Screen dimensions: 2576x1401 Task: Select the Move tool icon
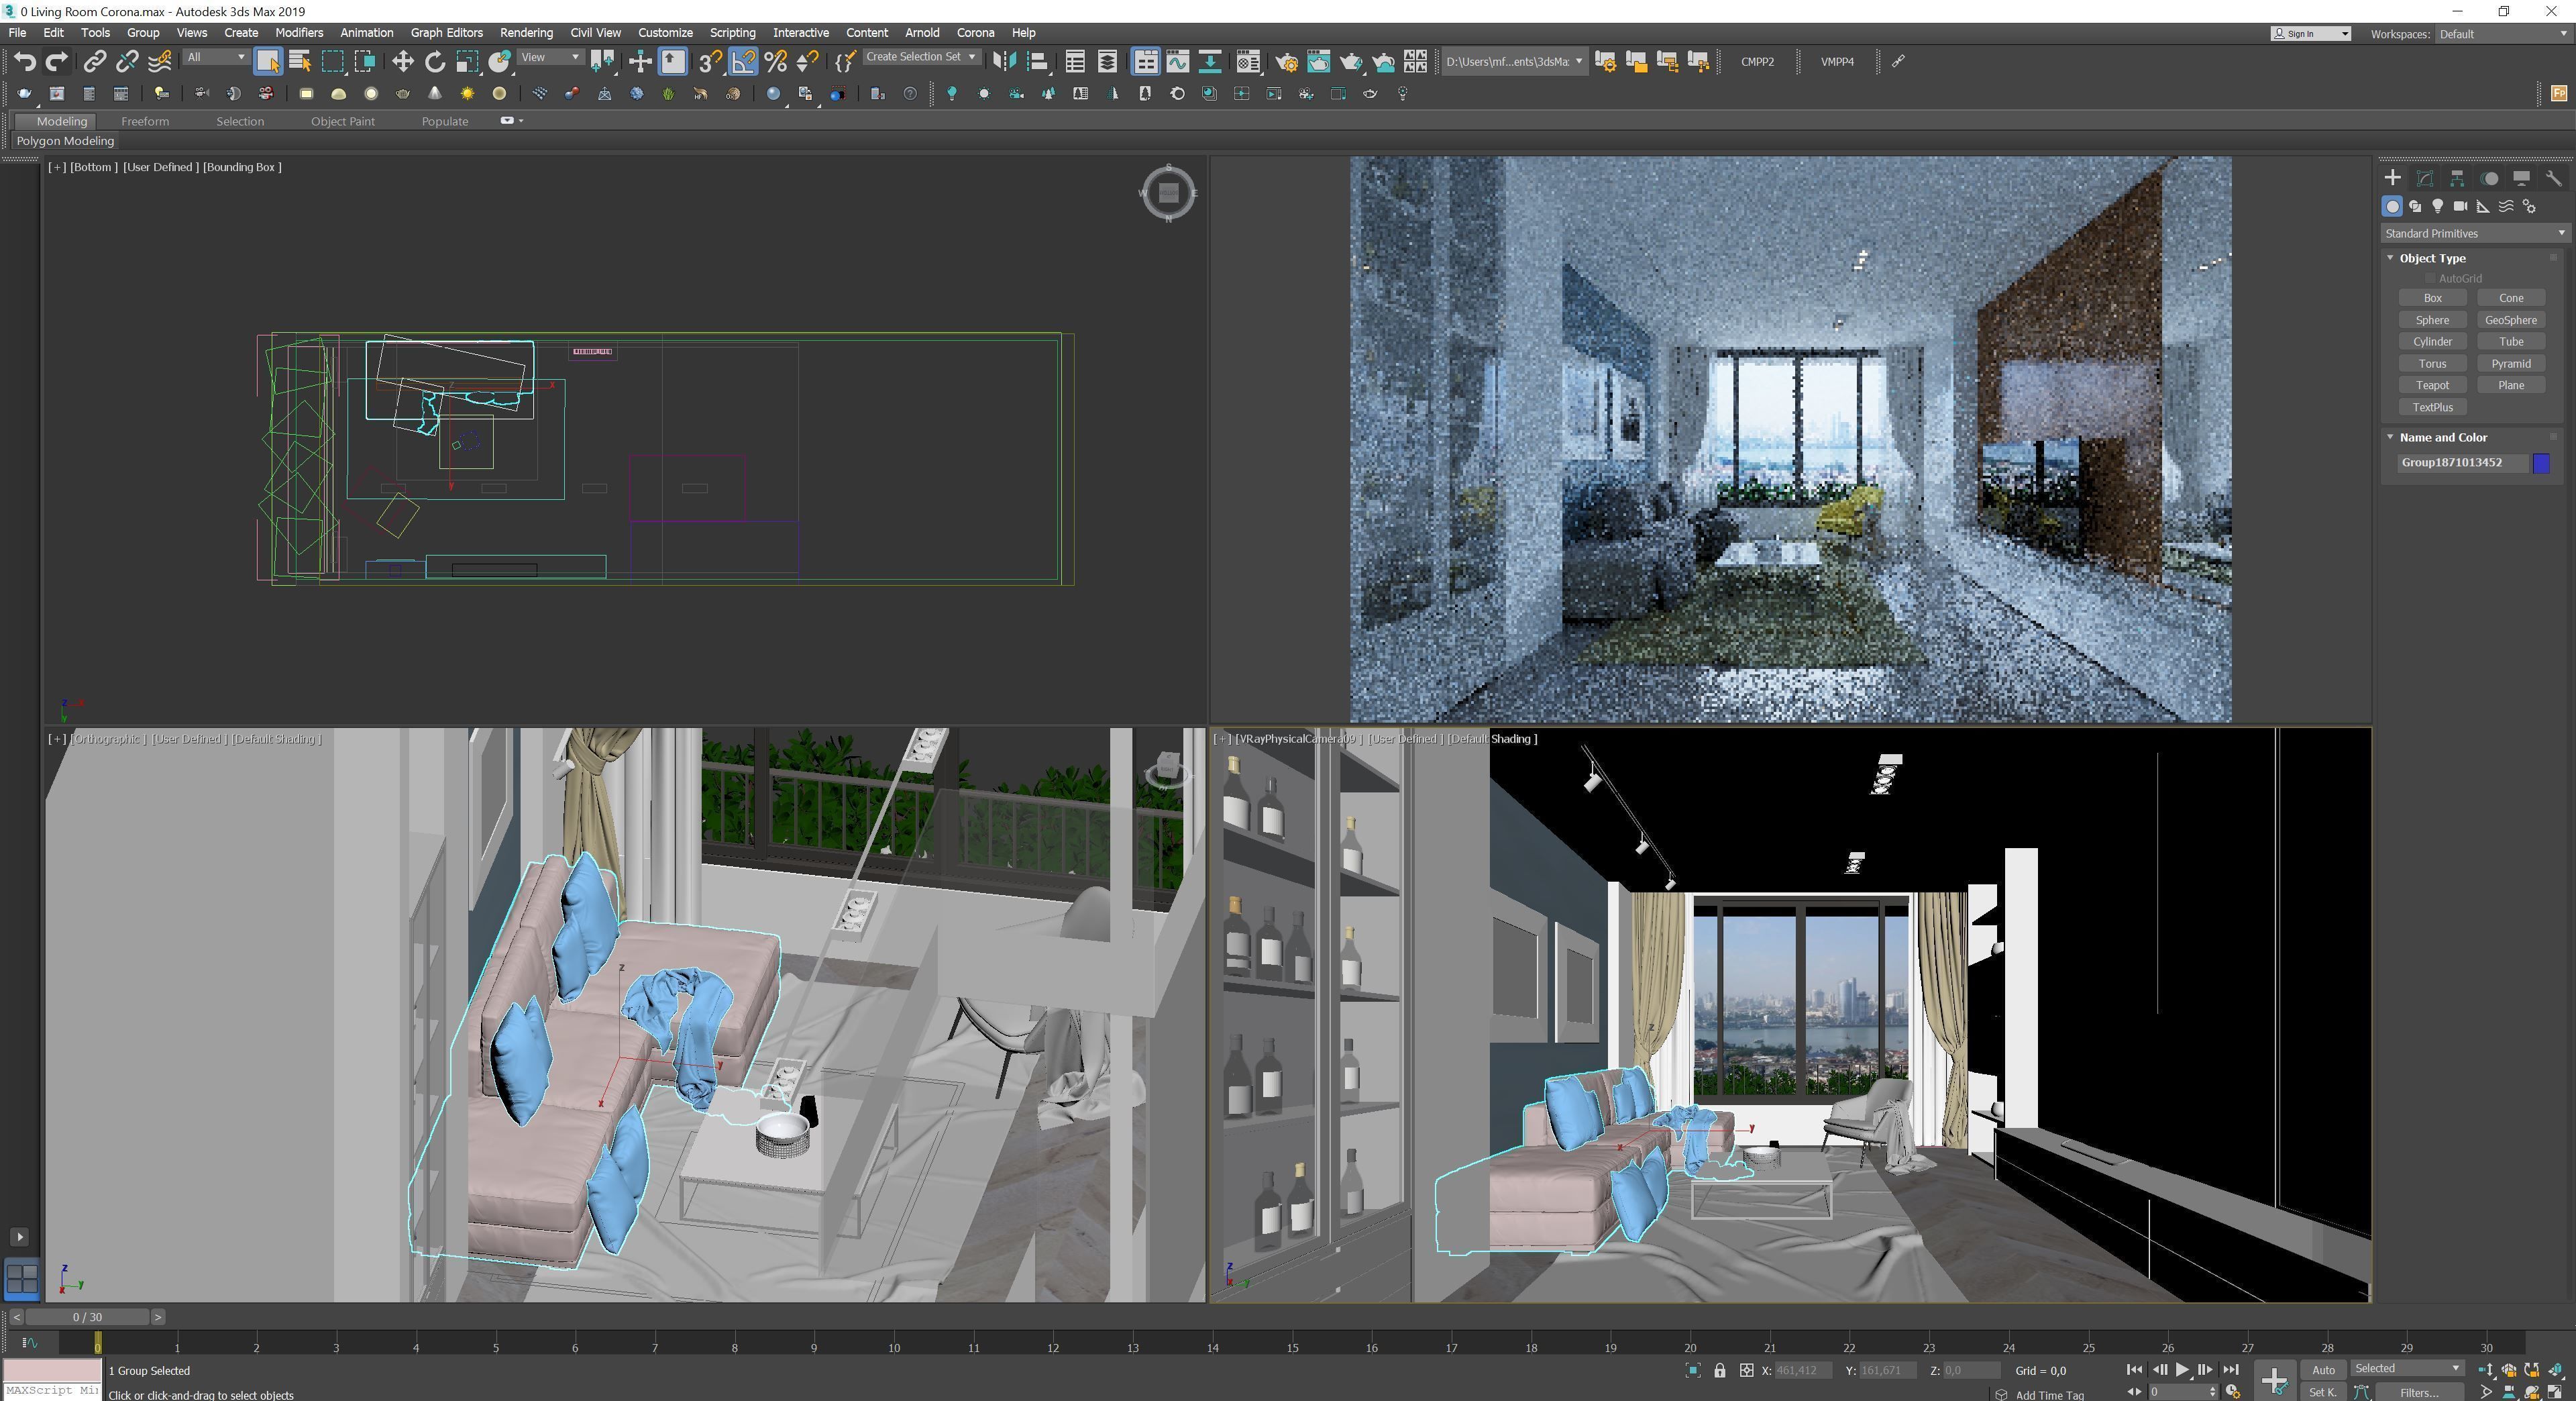point(402,62)
